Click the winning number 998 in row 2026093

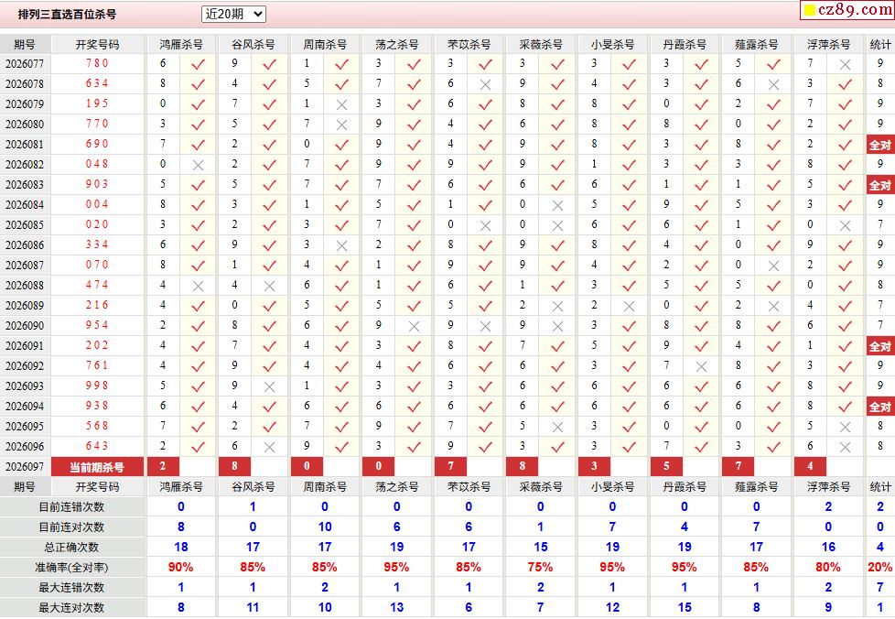[97, 386]
